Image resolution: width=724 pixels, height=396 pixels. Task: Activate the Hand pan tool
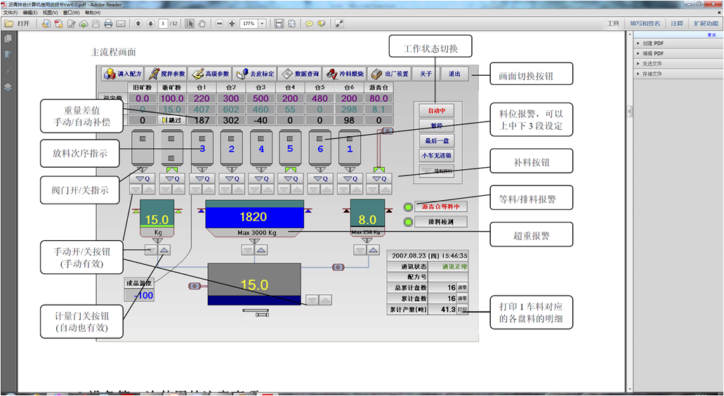point(202,23)
